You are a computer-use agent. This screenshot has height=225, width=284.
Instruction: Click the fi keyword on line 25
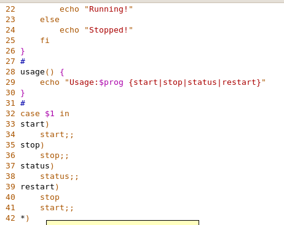(x=45, y=41)
